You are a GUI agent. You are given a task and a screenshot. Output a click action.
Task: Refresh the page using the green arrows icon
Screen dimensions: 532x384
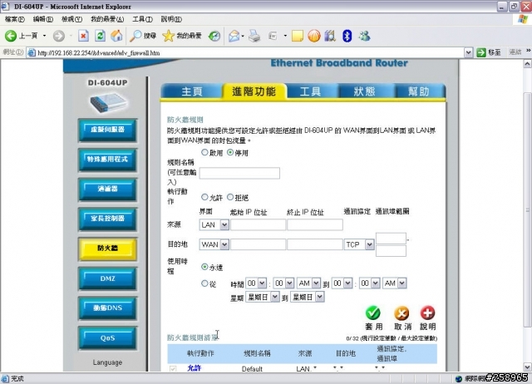[x=100, y=36]
